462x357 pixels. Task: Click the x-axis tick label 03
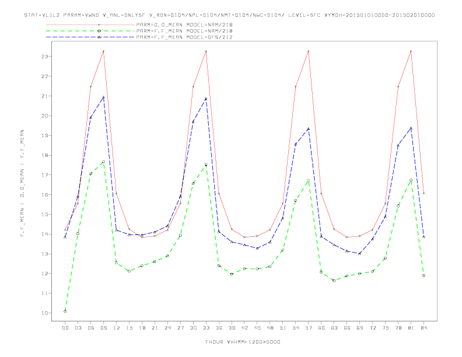(x=78, y=328)
